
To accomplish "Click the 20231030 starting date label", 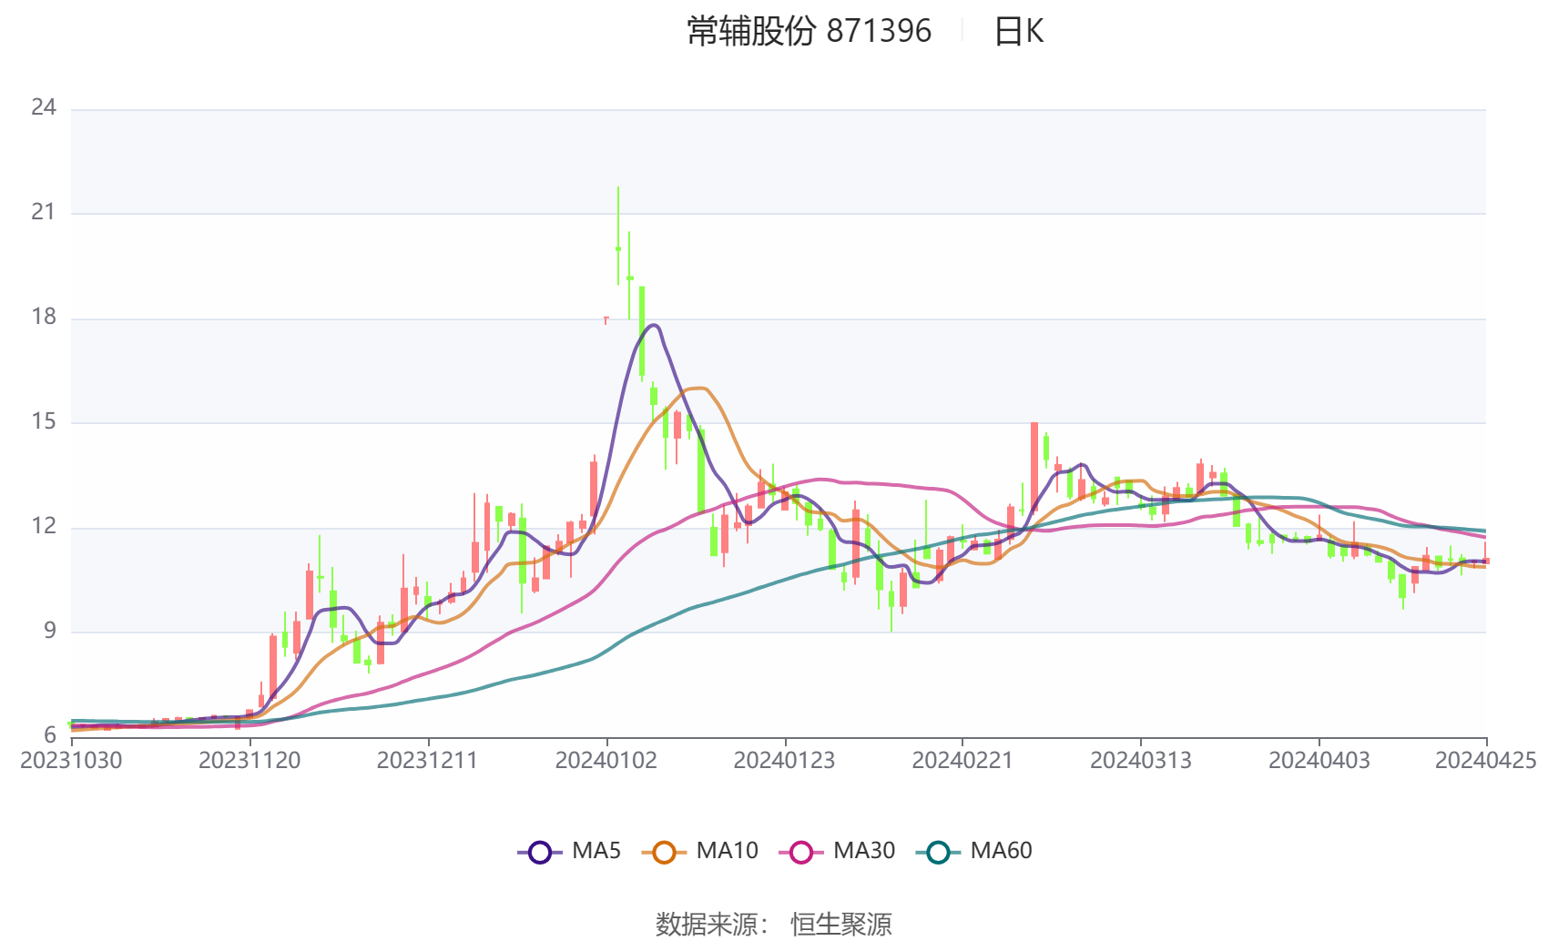I will pos(71,761).
